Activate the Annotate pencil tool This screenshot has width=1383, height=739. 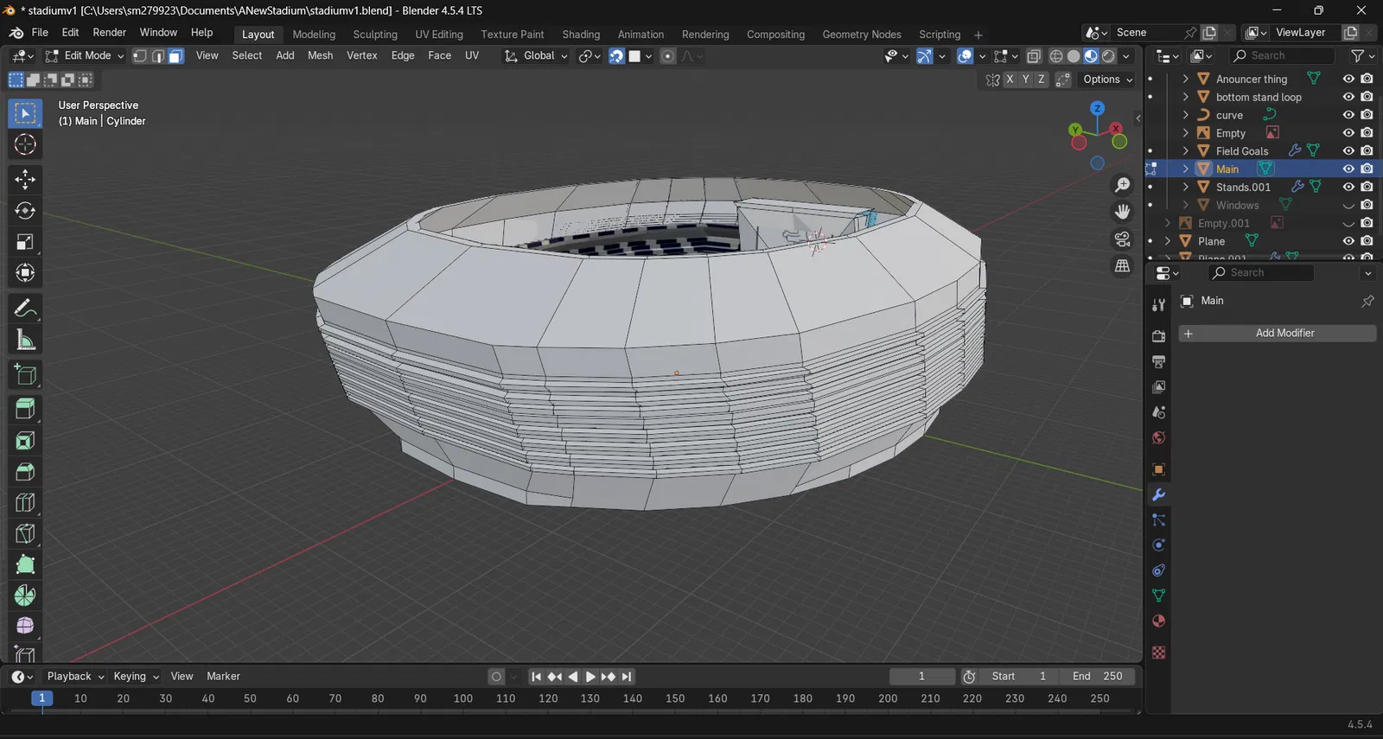coord(25,309)
